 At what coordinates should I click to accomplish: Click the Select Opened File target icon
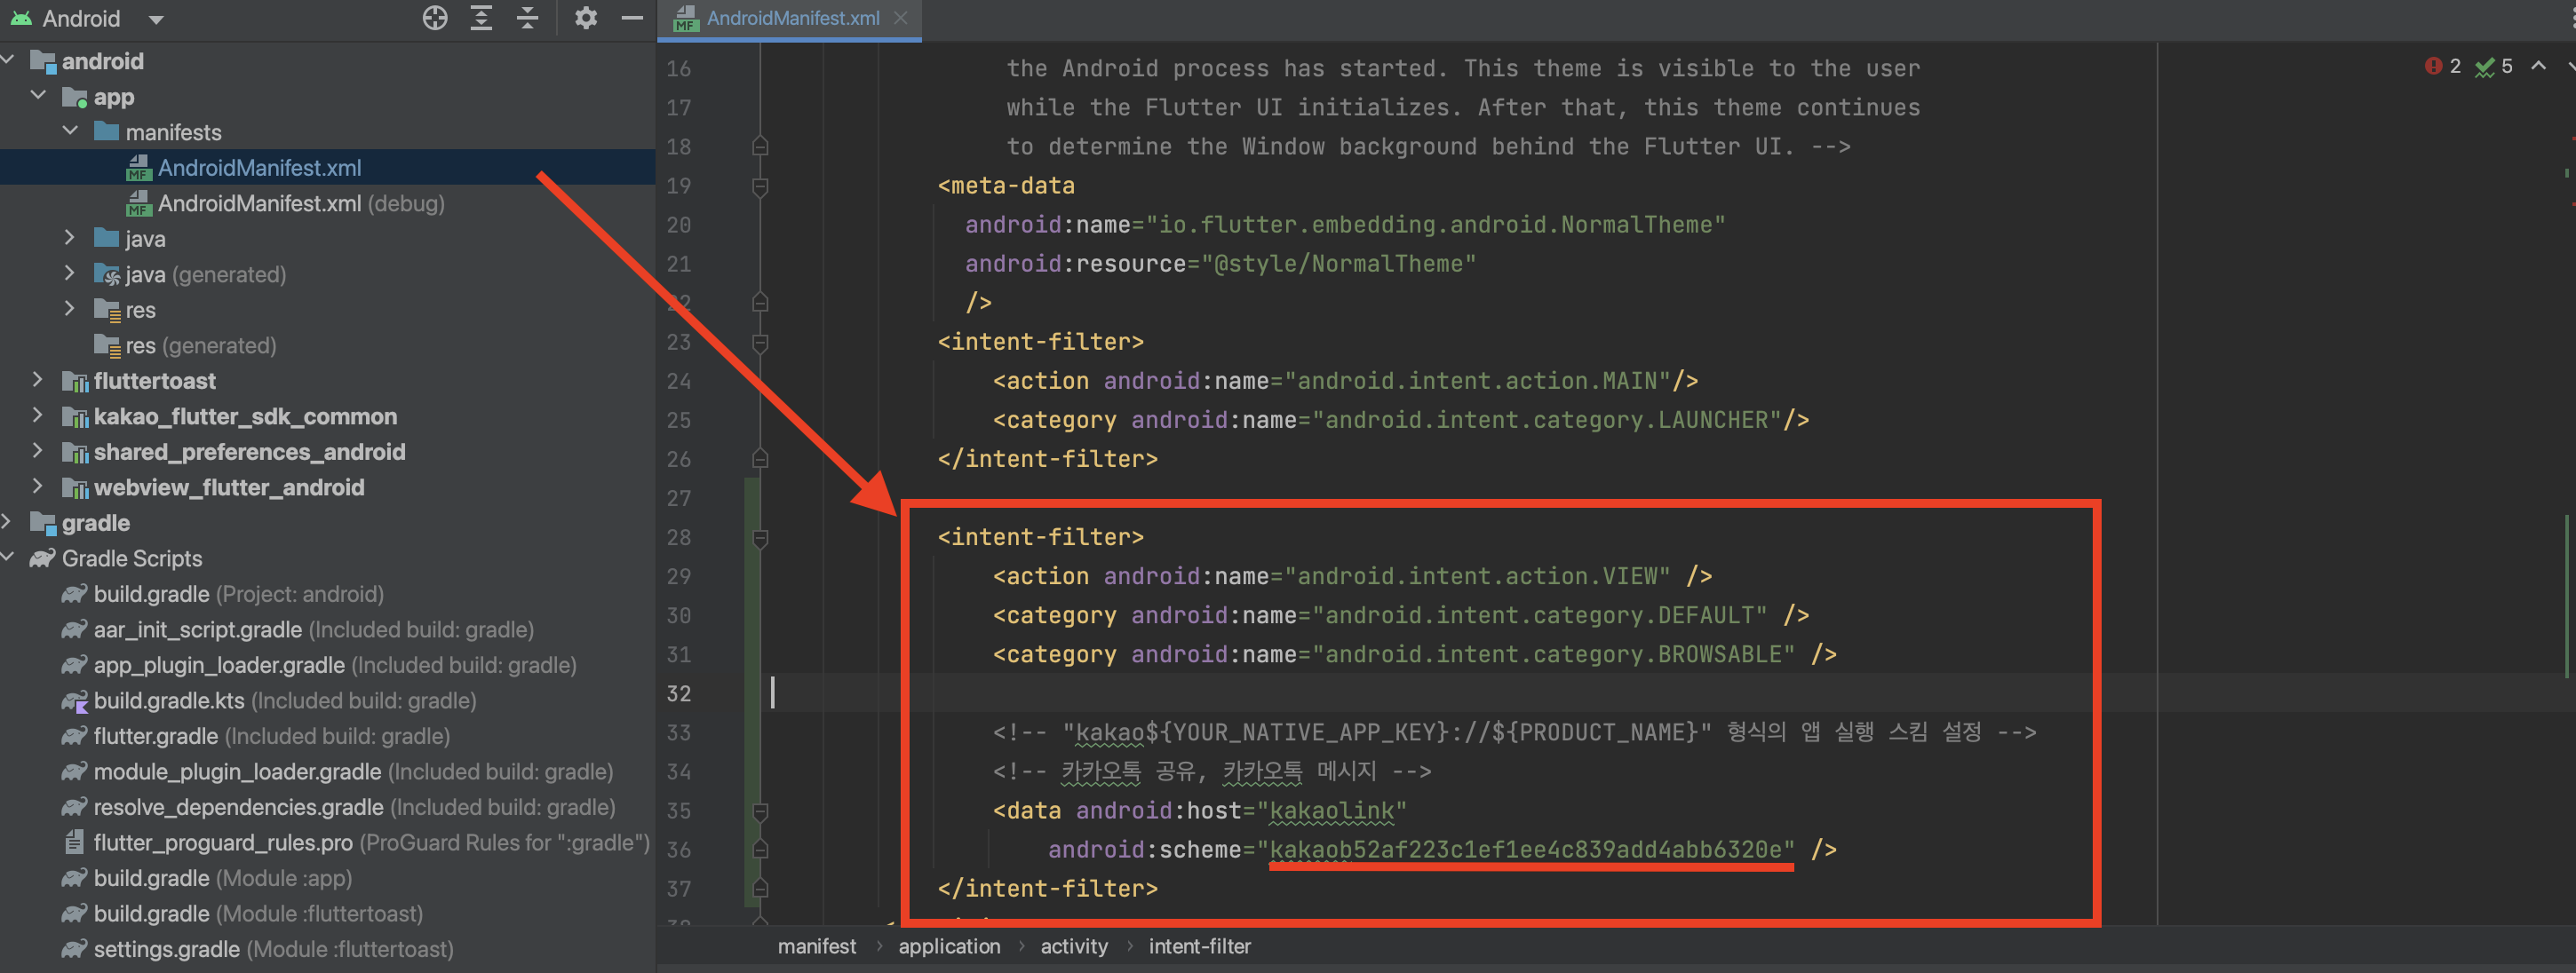(434, 18)
